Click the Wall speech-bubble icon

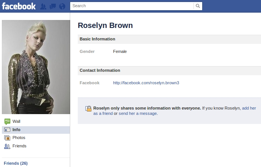tap(7, 121)
